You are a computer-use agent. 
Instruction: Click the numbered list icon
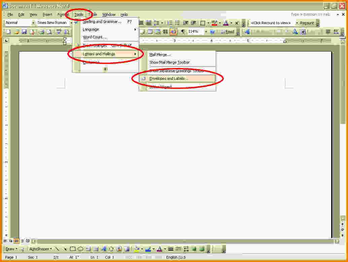pos(170,23)
